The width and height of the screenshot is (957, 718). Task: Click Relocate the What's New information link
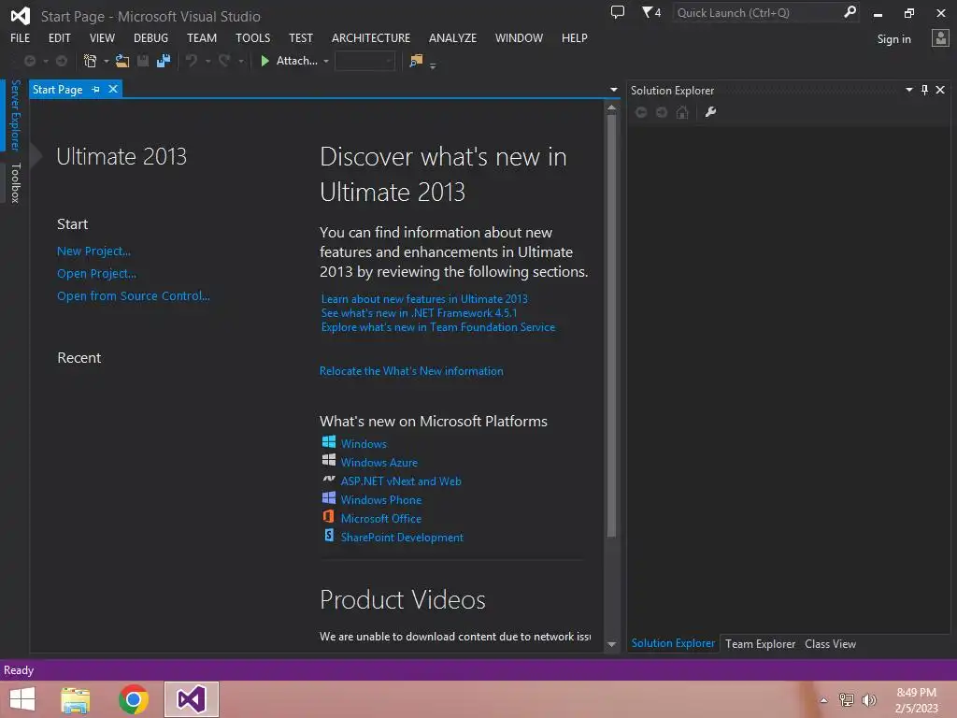coord(411,370)
